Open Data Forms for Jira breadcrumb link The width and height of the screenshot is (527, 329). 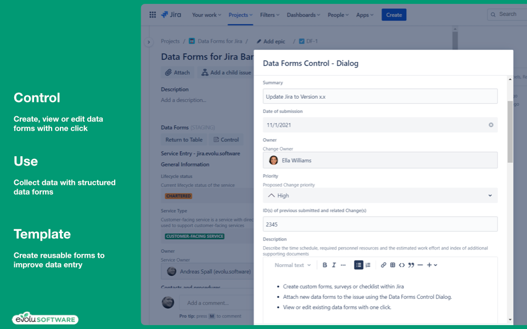click(220, 41)
